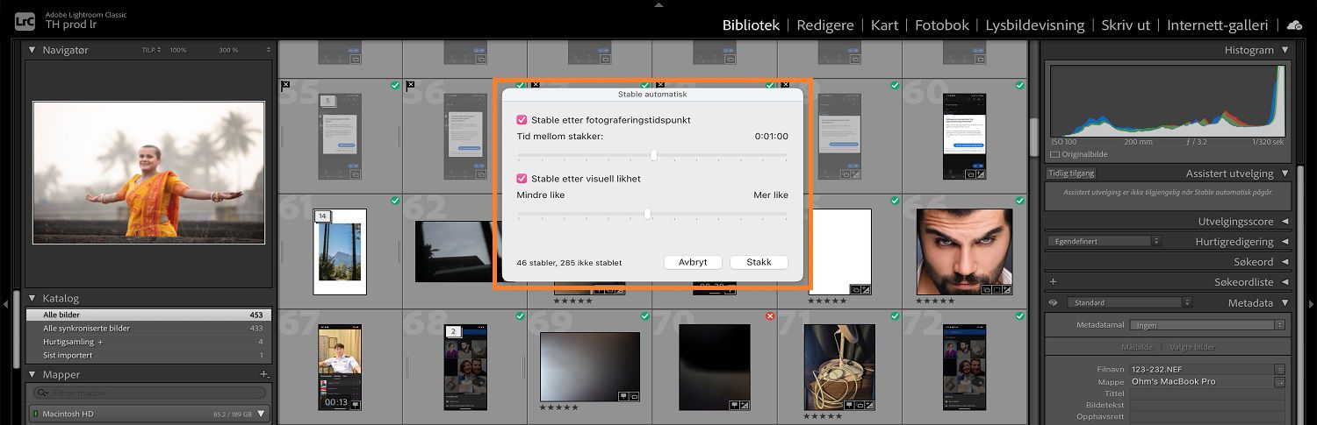Click the Stakk button in the dialog
The image size is (1317, 425).
pos(759,262)
